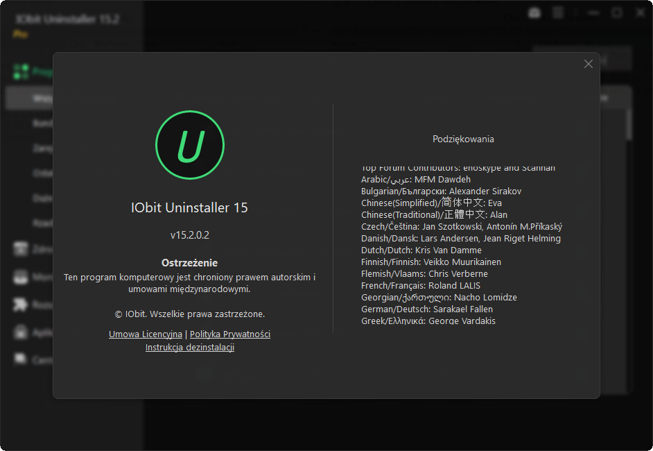
Task: Click the French: Roland LALIS credit line
Action: click(x=421, y=286)
